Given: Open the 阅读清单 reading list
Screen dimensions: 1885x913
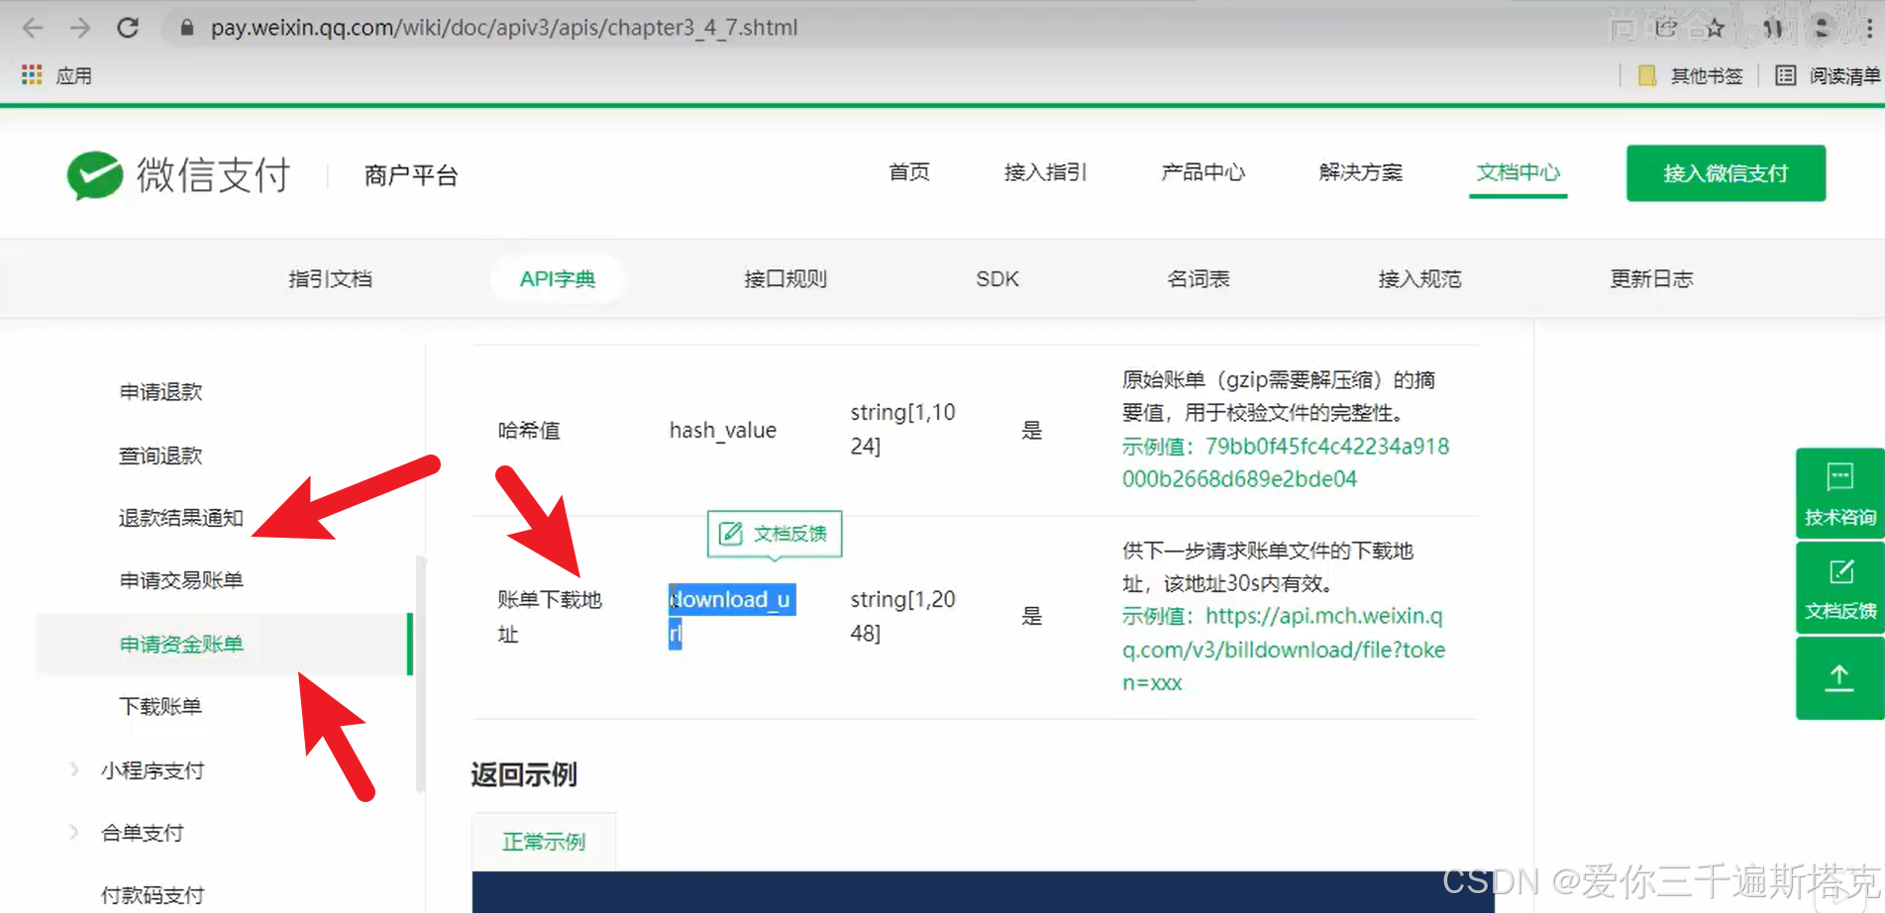Looking at the screenshot, I should tap(1828, 75).
